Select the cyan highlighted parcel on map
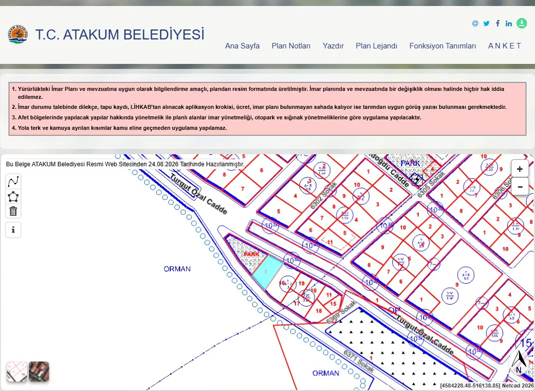The image size is (535, 391). point(268,272)
